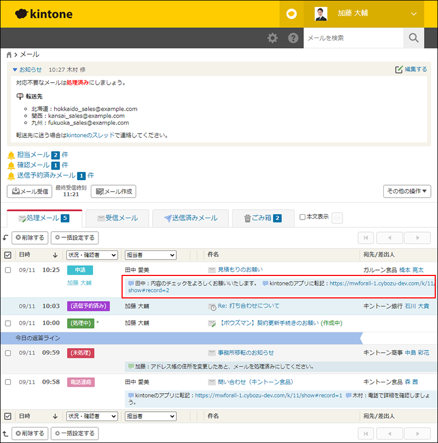This screenshot has width=438, height=443.
Task: Toggle the 本文表示 checkbox
Action: pyautogui.click(x=303, y=217)
